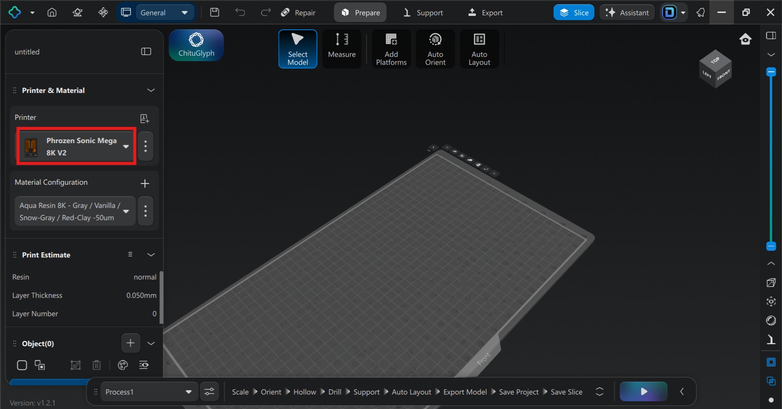Open the Aqua Resin 8K material dropdown
Screen dimensions: 782x409
[x=75, y=211]
